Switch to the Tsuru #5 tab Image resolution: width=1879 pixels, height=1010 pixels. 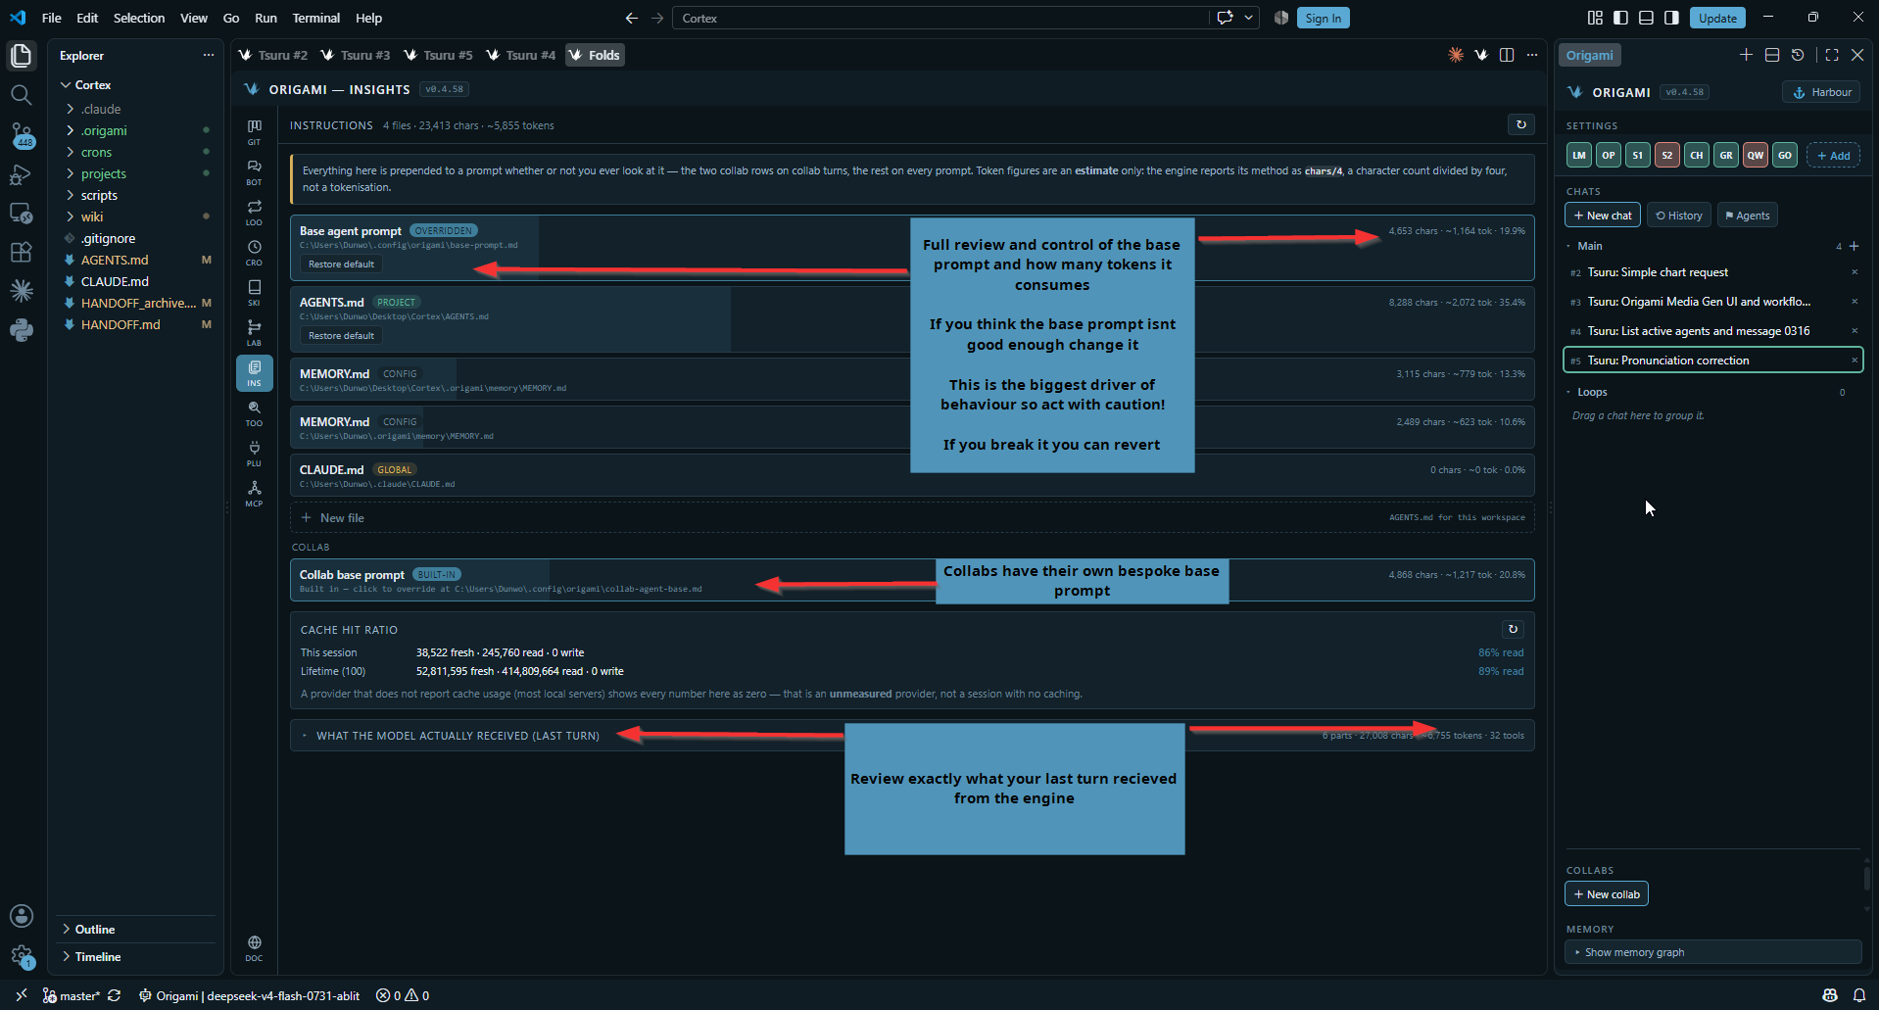(439, 55)
